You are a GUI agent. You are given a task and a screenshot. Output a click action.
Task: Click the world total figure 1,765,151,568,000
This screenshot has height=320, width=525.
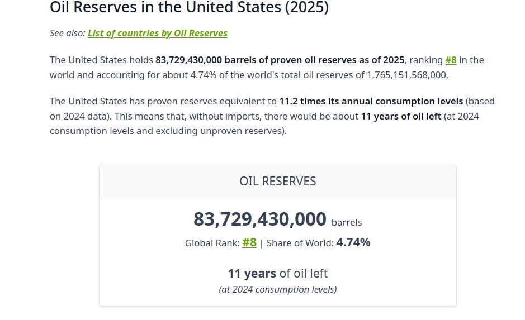tap(406, 75)
